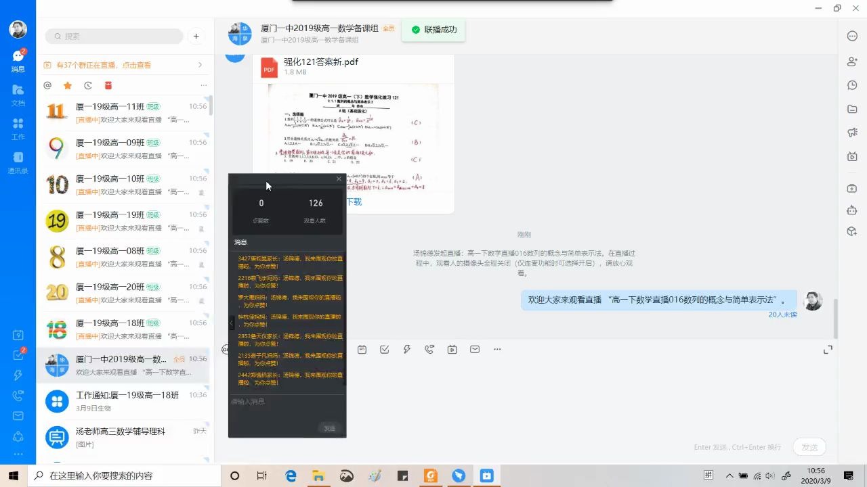
Task: Click the 20人未读 unread count link
Action: click(x=782, y=315)
